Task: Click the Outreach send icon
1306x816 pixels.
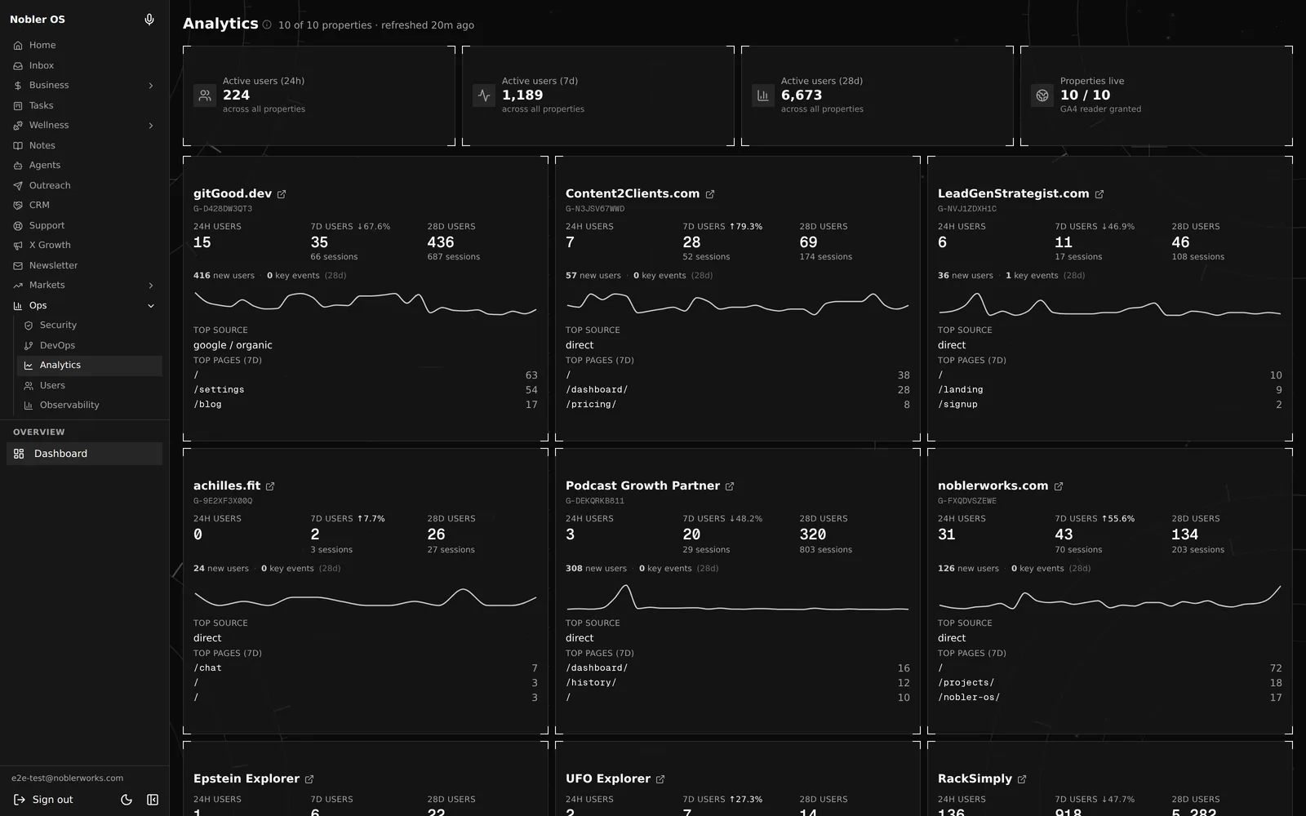Action: pos(18,185)
